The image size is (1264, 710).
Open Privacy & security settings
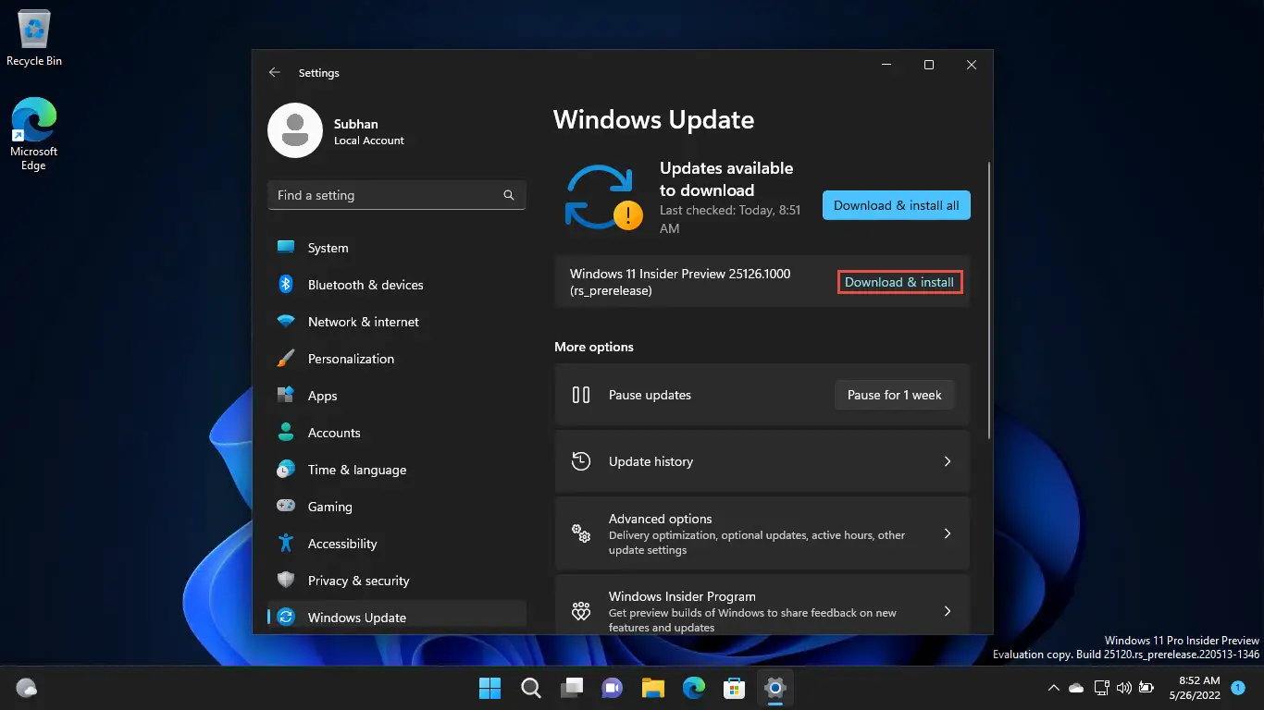397,581
